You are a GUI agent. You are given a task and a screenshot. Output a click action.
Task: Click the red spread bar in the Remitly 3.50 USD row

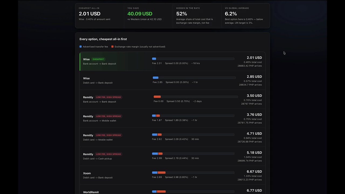coord(157,97)
